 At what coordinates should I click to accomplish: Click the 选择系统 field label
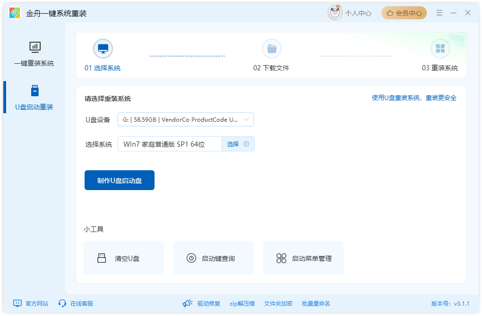(99, 144)
